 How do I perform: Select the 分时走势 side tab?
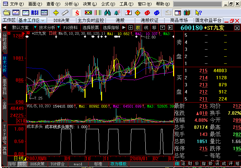pos(4,42)
